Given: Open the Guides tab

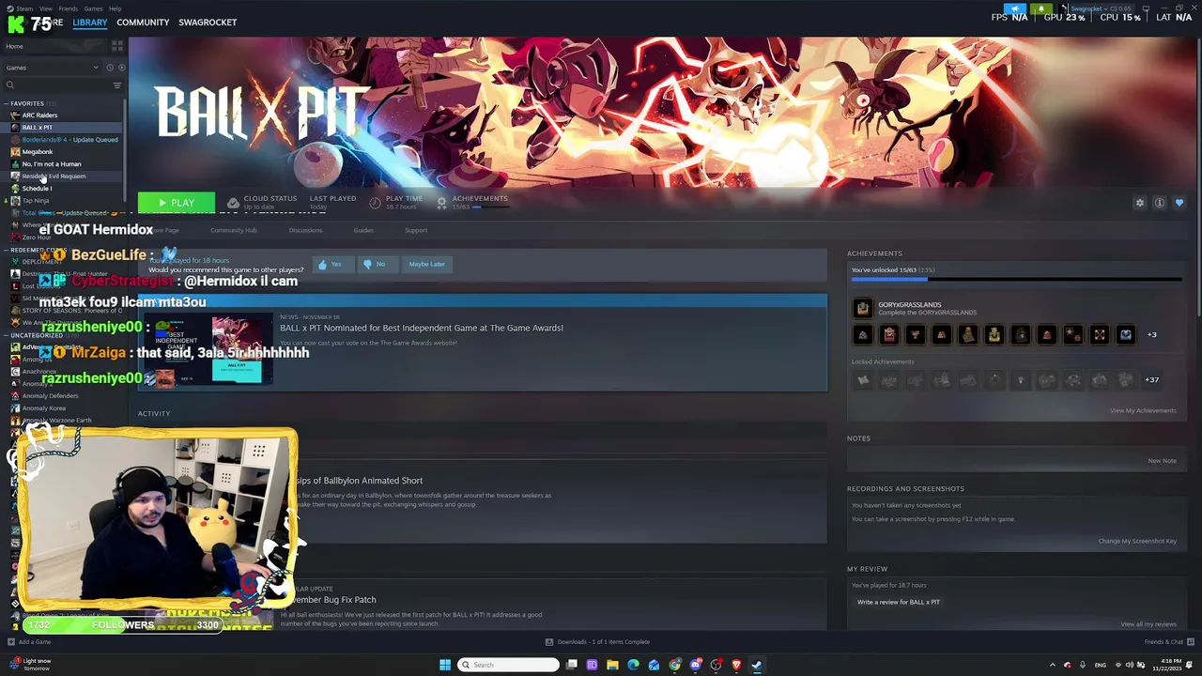Looking at the screenshot, I should (x=363, y=230).
